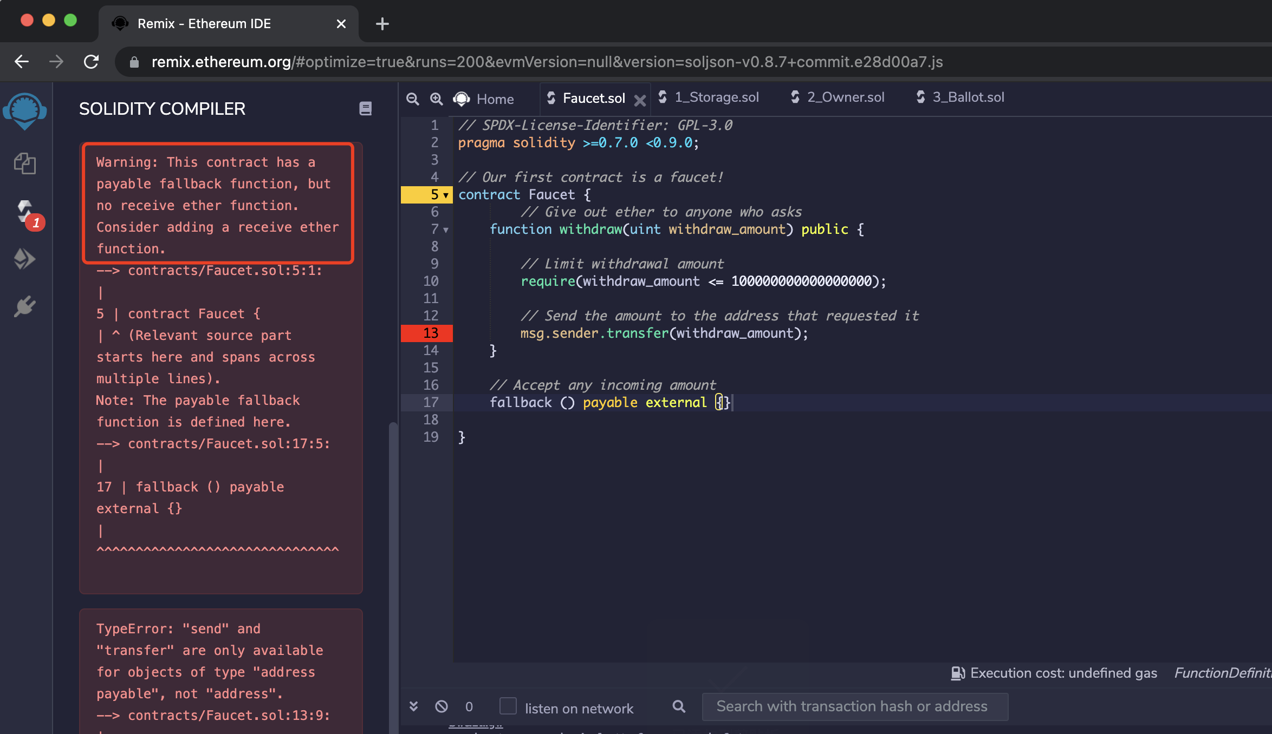Switch to the 3_Ballot.sol tab
Screen dimensions: 1272x734
point(961,97)
